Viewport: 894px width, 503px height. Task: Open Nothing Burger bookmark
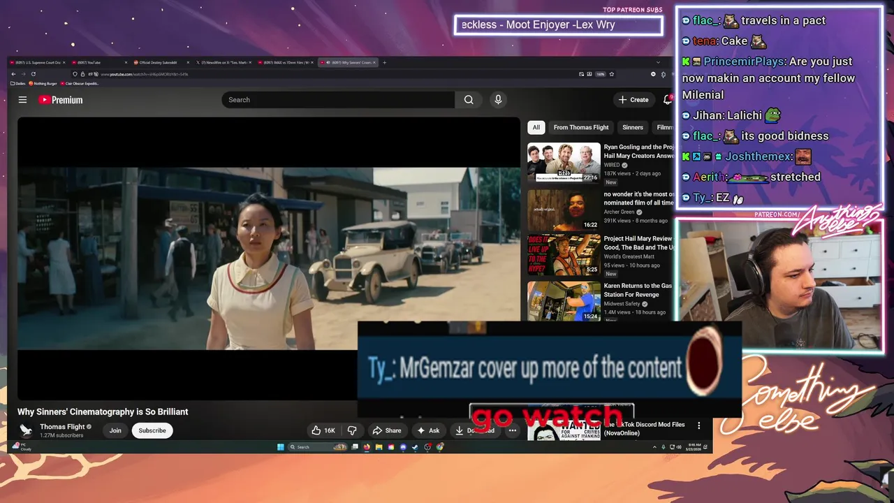pyautogui.click(x=43, y=83)
